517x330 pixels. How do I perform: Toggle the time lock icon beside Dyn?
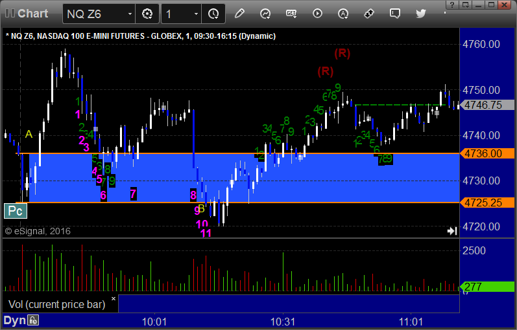[33, 320]
